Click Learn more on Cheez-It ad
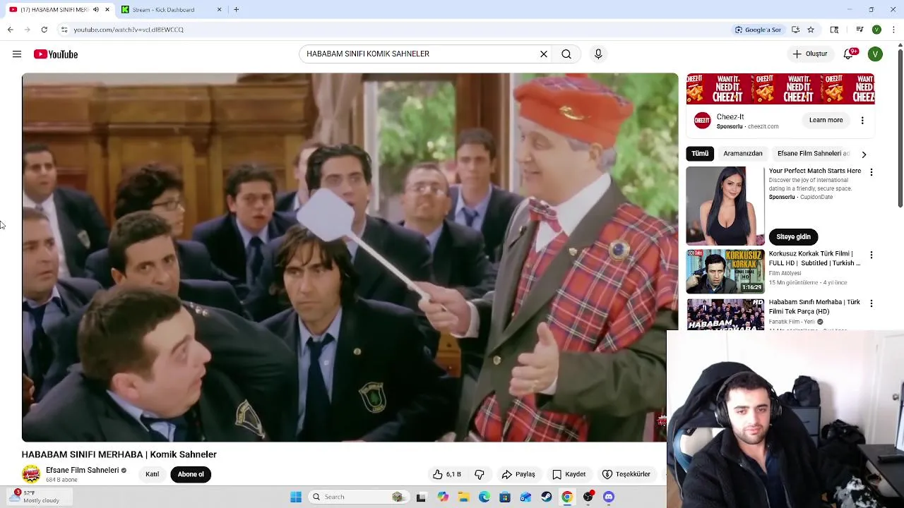Image resolution: width=904 pixels, height=508 pixels. pos(826,120)
